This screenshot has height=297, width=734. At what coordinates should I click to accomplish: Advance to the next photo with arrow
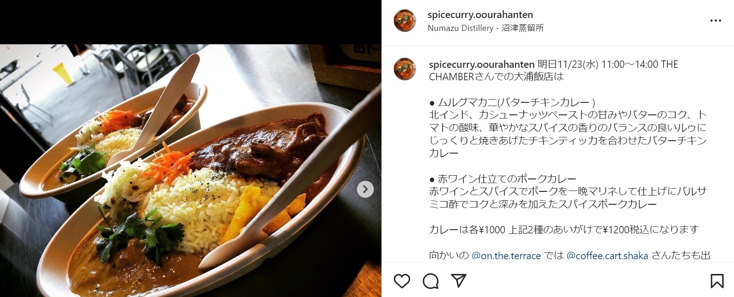(365, 189)
